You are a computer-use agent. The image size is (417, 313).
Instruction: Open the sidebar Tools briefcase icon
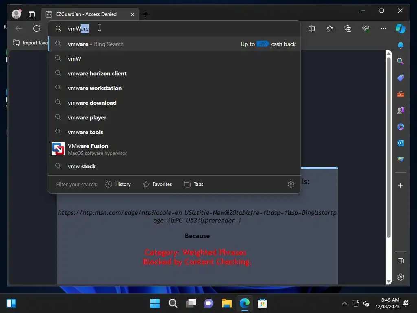coord(401,94)
